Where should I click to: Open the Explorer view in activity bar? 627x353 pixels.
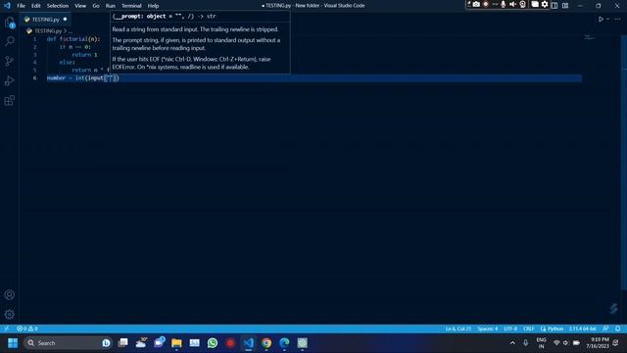[10, 23]
